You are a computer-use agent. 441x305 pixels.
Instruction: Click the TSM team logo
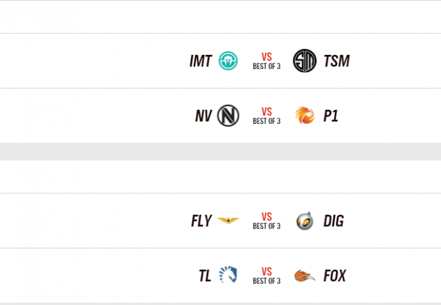tap(304, 61)
